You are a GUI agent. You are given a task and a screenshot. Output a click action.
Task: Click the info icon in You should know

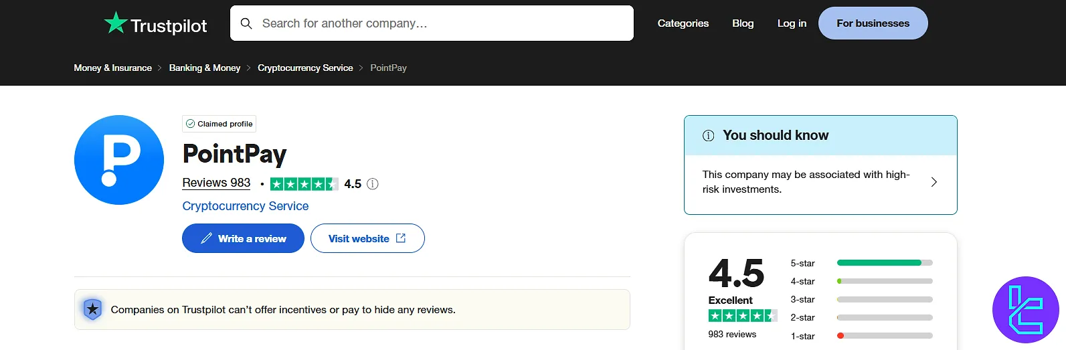tap(708, 136)
